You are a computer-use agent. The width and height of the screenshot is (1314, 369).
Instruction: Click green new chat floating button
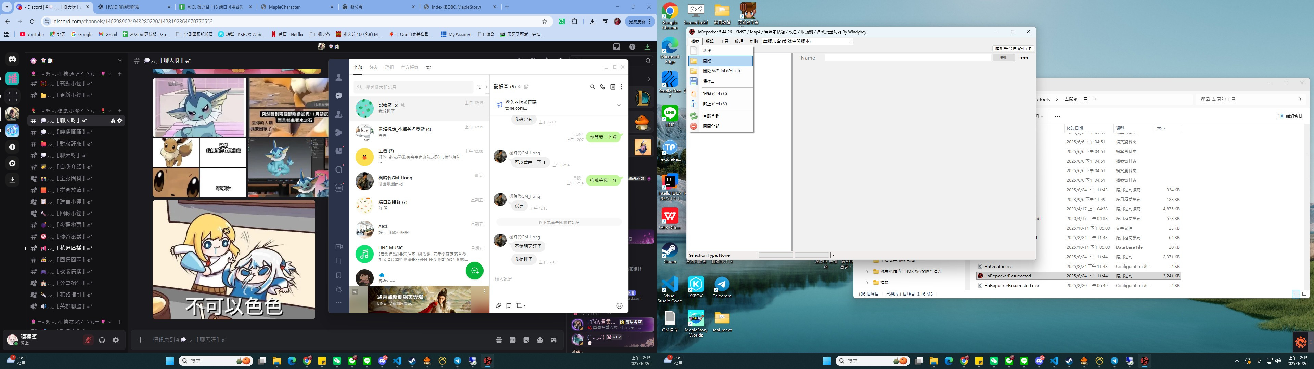(474, 271)
